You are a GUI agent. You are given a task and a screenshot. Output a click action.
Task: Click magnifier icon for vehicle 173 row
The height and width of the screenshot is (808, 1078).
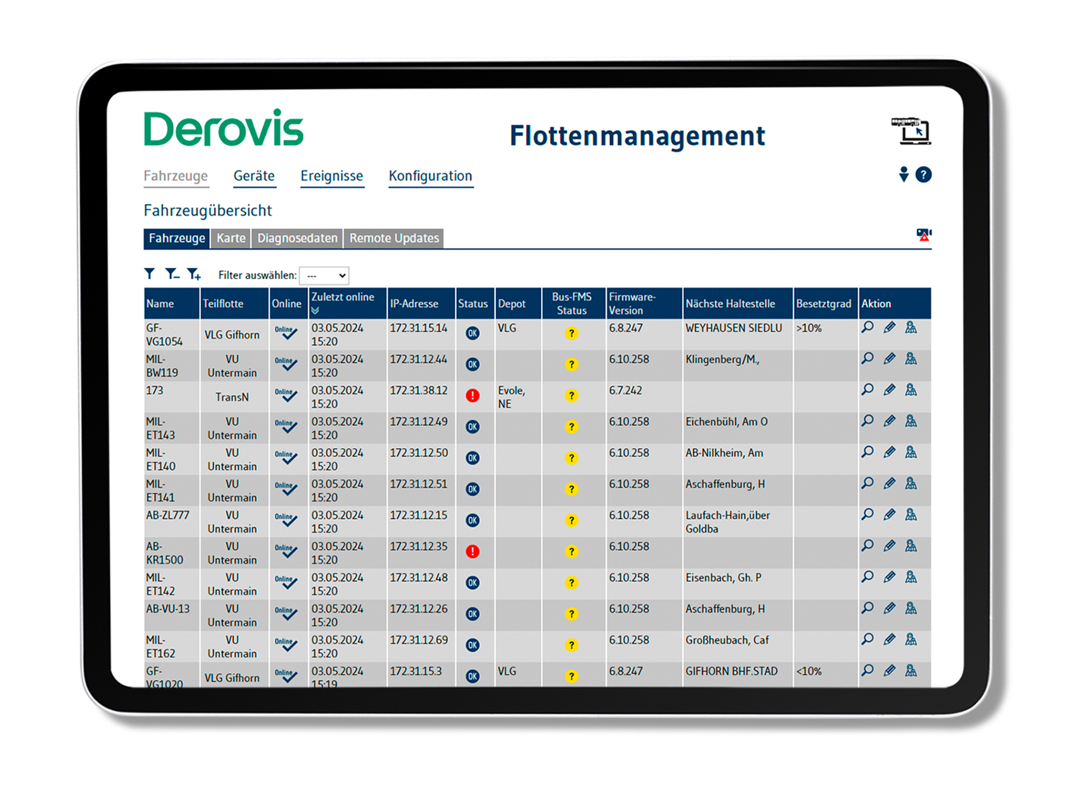pyautogui.click(x=867, y=390)
